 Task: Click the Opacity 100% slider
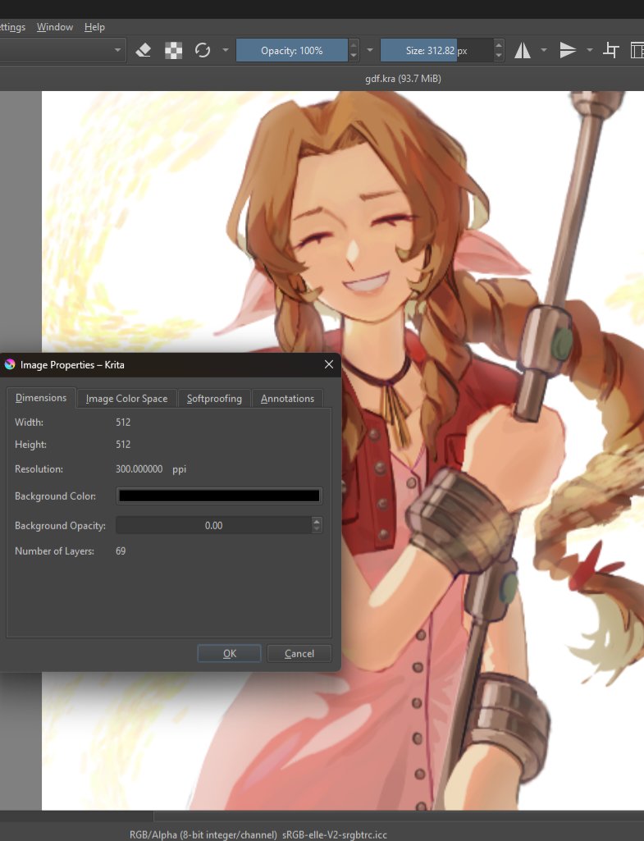tap(292, 50)
